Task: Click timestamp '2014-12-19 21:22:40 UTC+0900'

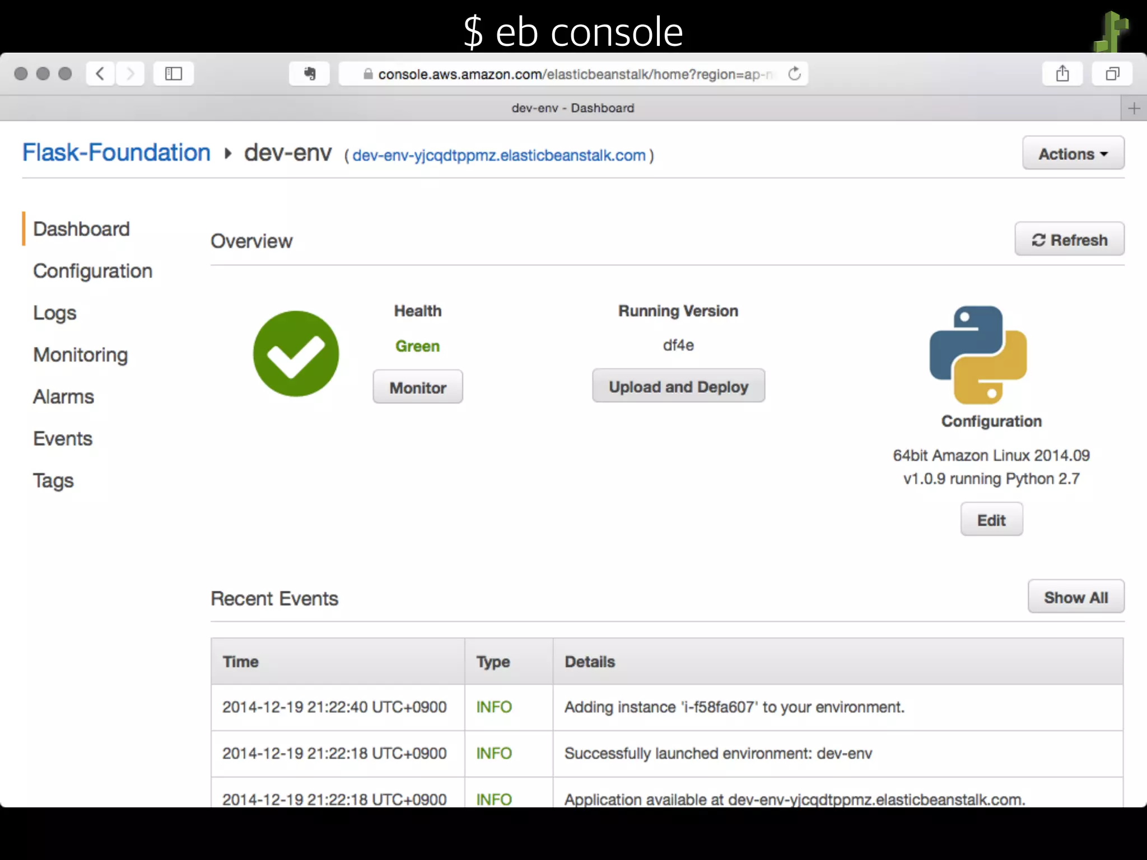Action: click(334, 707)
